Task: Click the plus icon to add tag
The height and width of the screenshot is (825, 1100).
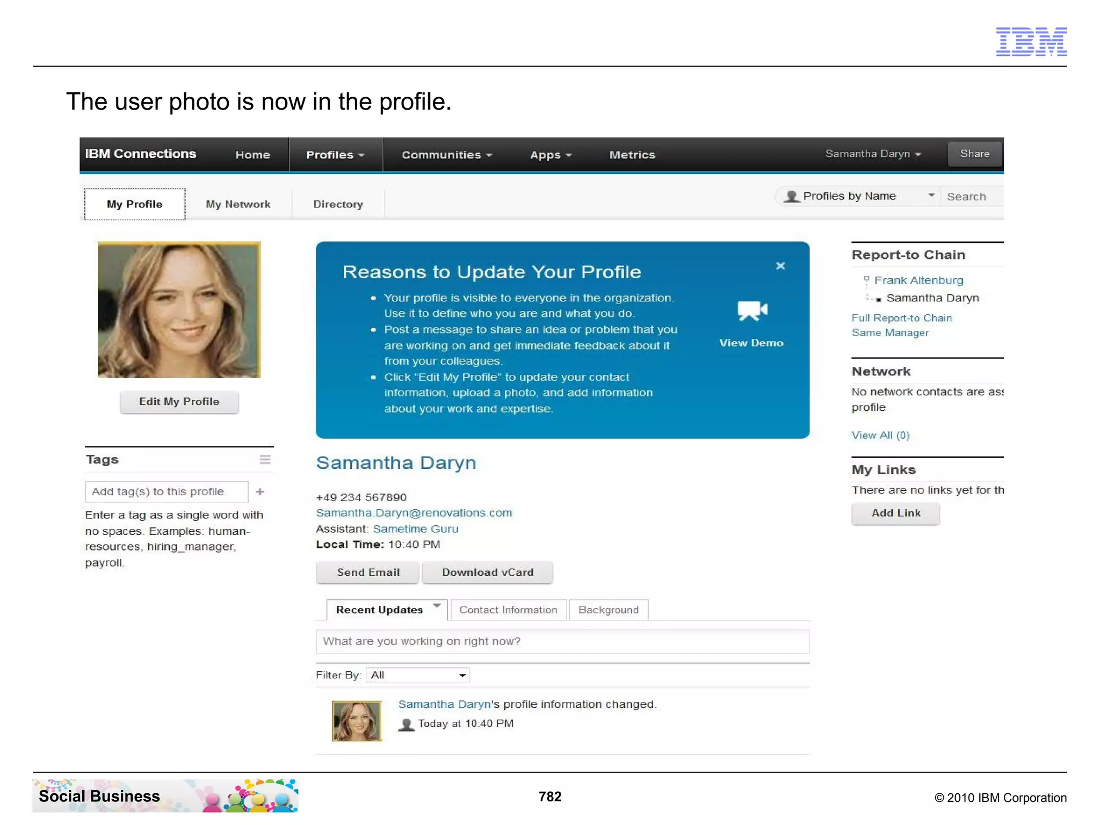Action: [260, 492]
